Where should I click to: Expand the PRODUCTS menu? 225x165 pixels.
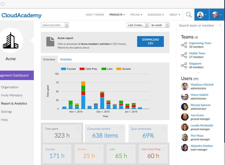coord(117,15)
